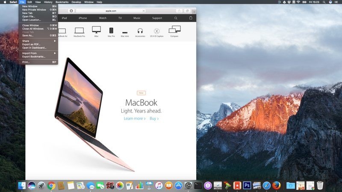Choose Open File... menu item
The width and height of the screenshot is (342, 192).
38,17
